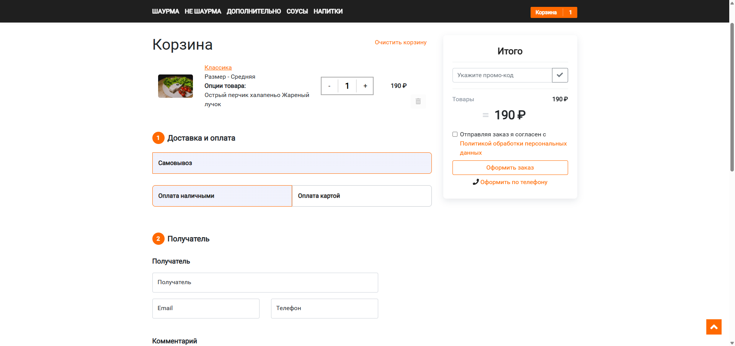Open the СОУСЫ menu section
Image resolution: width=735 pixels, height=346 pixels.
pyautogui.click(x=297, y=11)
